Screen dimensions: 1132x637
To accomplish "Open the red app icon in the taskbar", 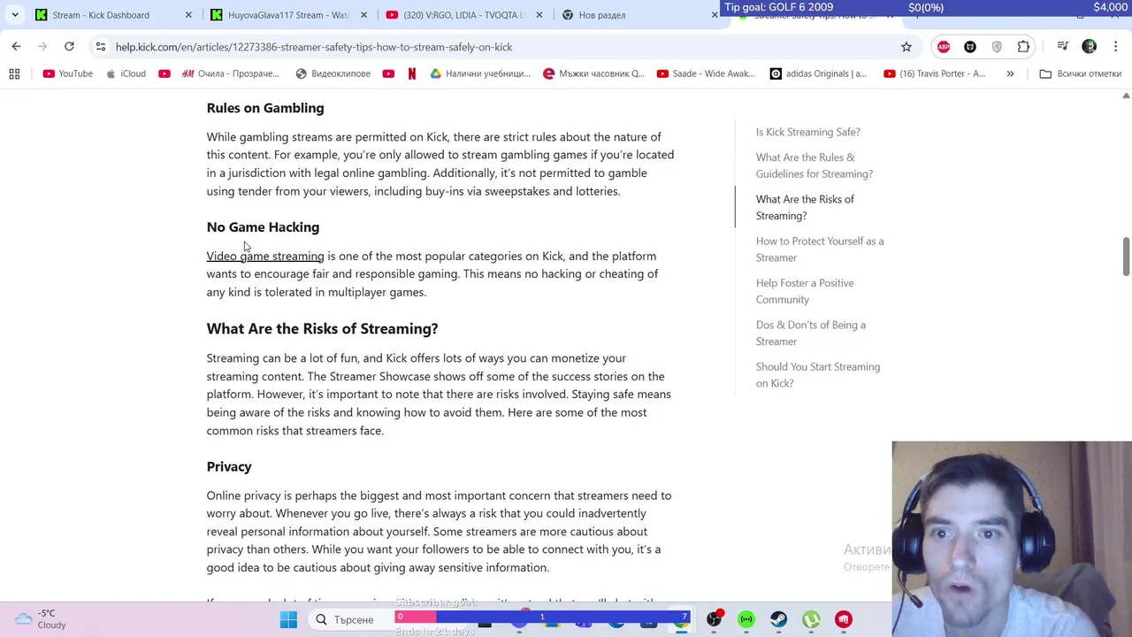I will pos(844,619).
